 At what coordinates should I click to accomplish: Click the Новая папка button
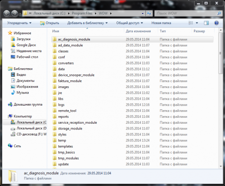point(161,23)
